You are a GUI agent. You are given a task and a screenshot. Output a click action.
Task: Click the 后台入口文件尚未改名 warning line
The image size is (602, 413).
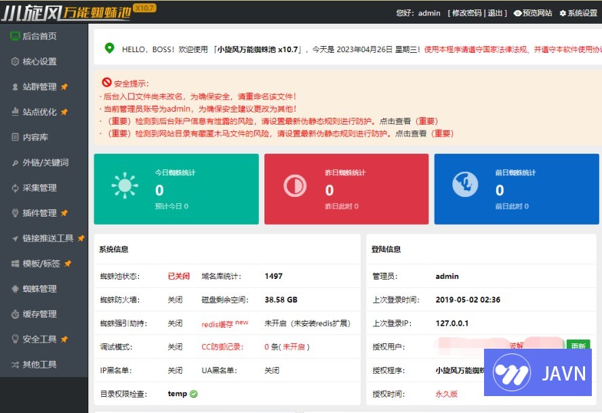198,97
